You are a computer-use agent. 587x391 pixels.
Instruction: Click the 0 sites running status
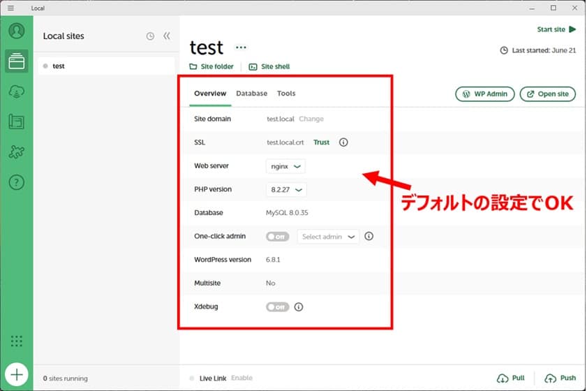[x=65, y=378]
